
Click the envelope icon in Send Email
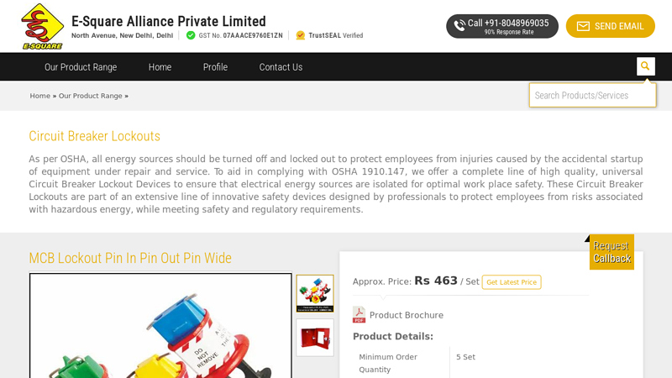tap(583, 27)
